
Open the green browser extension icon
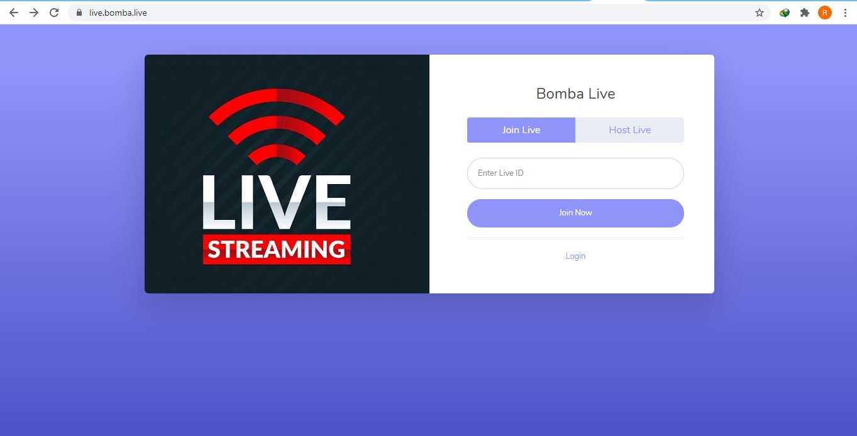[x=785, y=13]
